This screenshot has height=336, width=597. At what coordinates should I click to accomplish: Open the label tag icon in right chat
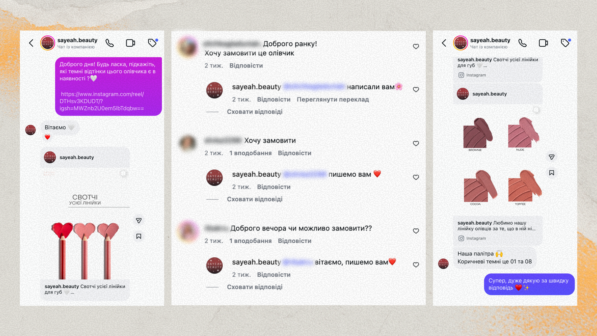(x=566, y=43)
